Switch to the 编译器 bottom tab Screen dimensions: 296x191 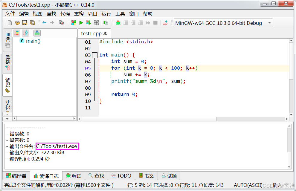tap(16, 176)
